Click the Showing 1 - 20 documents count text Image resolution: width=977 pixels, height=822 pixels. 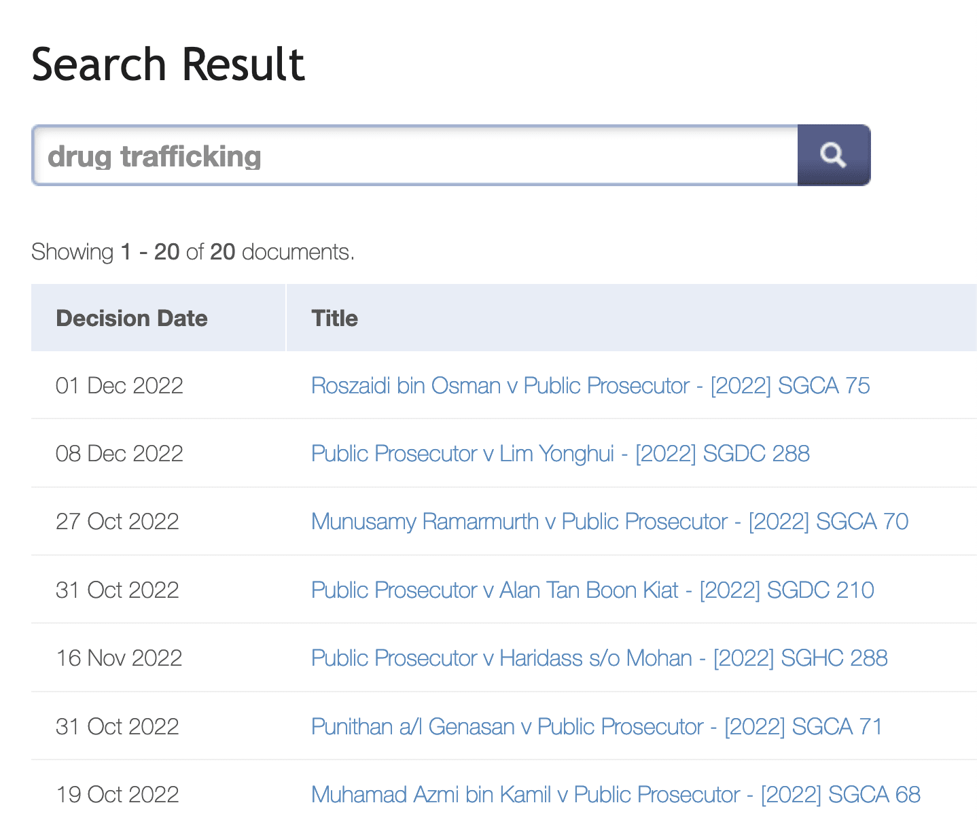click(193, 252)
